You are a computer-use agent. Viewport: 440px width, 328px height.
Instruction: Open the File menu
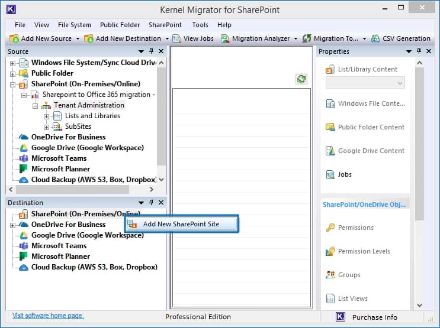(20, 25)
